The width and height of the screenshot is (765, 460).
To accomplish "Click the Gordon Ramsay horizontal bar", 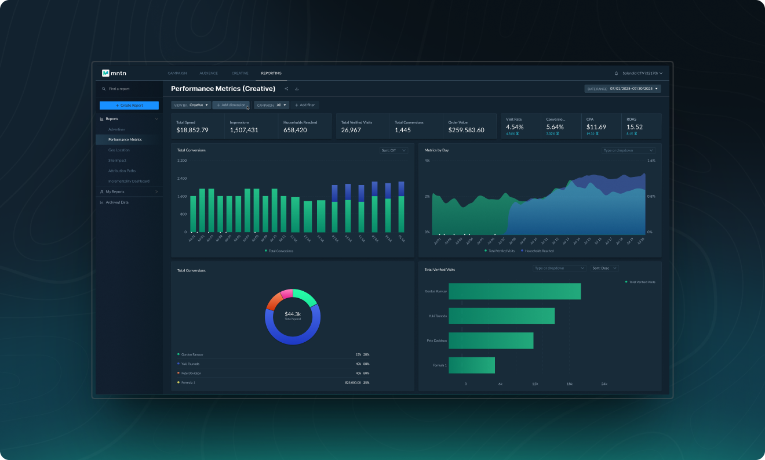I will (x=515, y=291).
